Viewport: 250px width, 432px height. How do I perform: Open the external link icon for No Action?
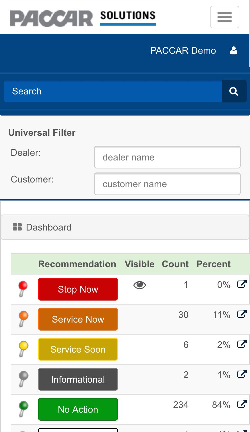[x=241, y=404]
